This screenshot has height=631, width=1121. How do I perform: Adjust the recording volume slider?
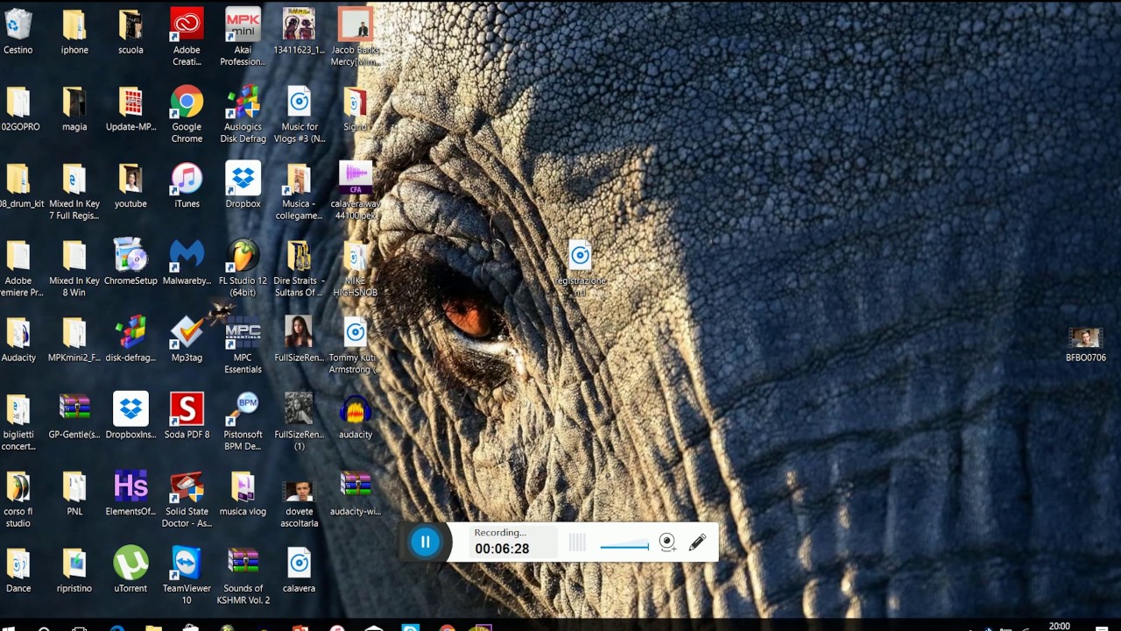tap(624, 546)
